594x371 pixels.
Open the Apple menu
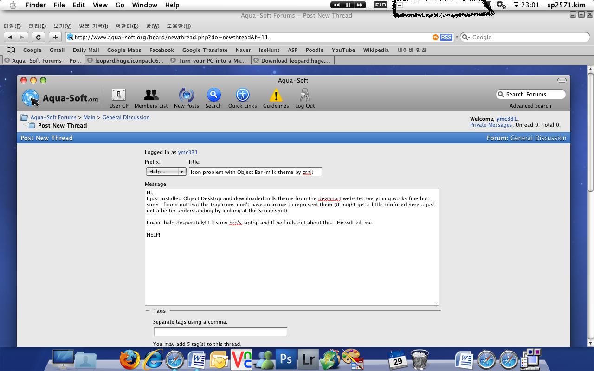point(13,5)
